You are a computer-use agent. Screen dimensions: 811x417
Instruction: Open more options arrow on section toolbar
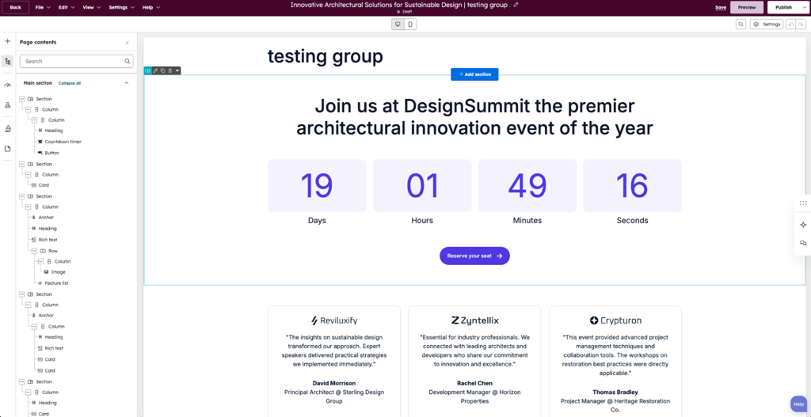coord(177,70)
